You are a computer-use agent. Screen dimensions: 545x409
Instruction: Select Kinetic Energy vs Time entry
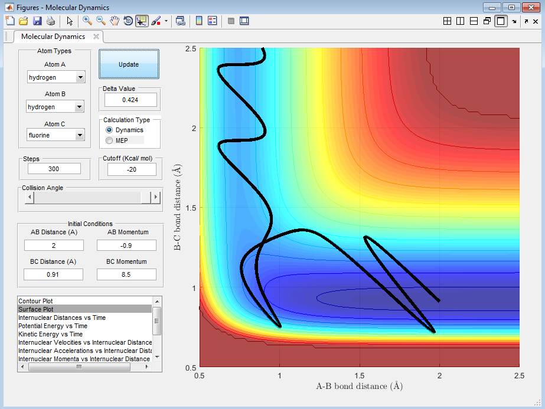click(x=51, y=334)
